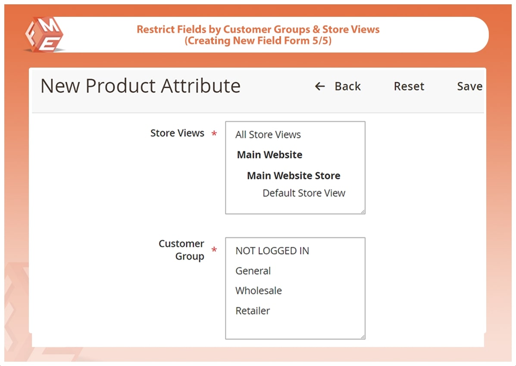Click the New Product Attribute page heading
516x366 pixels.
[x=140, y=86]
